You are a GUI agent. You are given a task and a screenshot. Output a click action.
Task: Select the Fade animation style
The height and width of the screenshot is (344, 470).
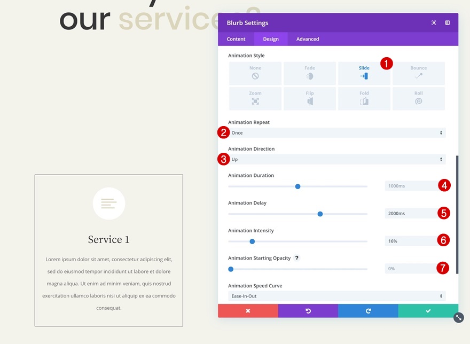click(x=310, y=73)
